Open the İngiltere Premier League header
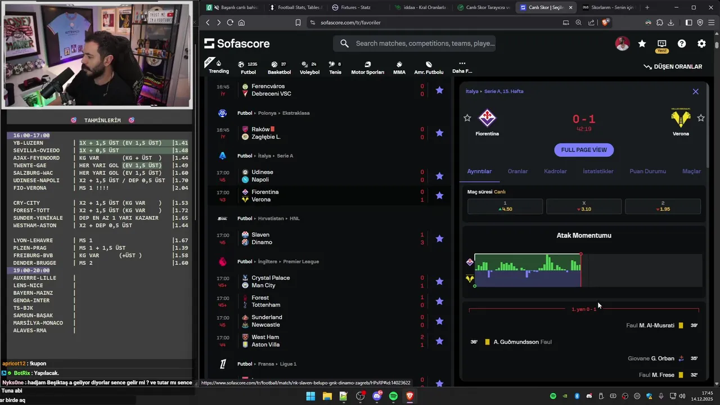Screen dimensions: 720x405 click(x=278, y=262)
